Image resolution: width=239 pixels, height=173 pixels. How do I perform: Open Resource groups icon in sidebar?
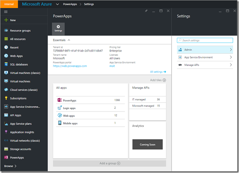pyautogui.click(x=6, y=31)
